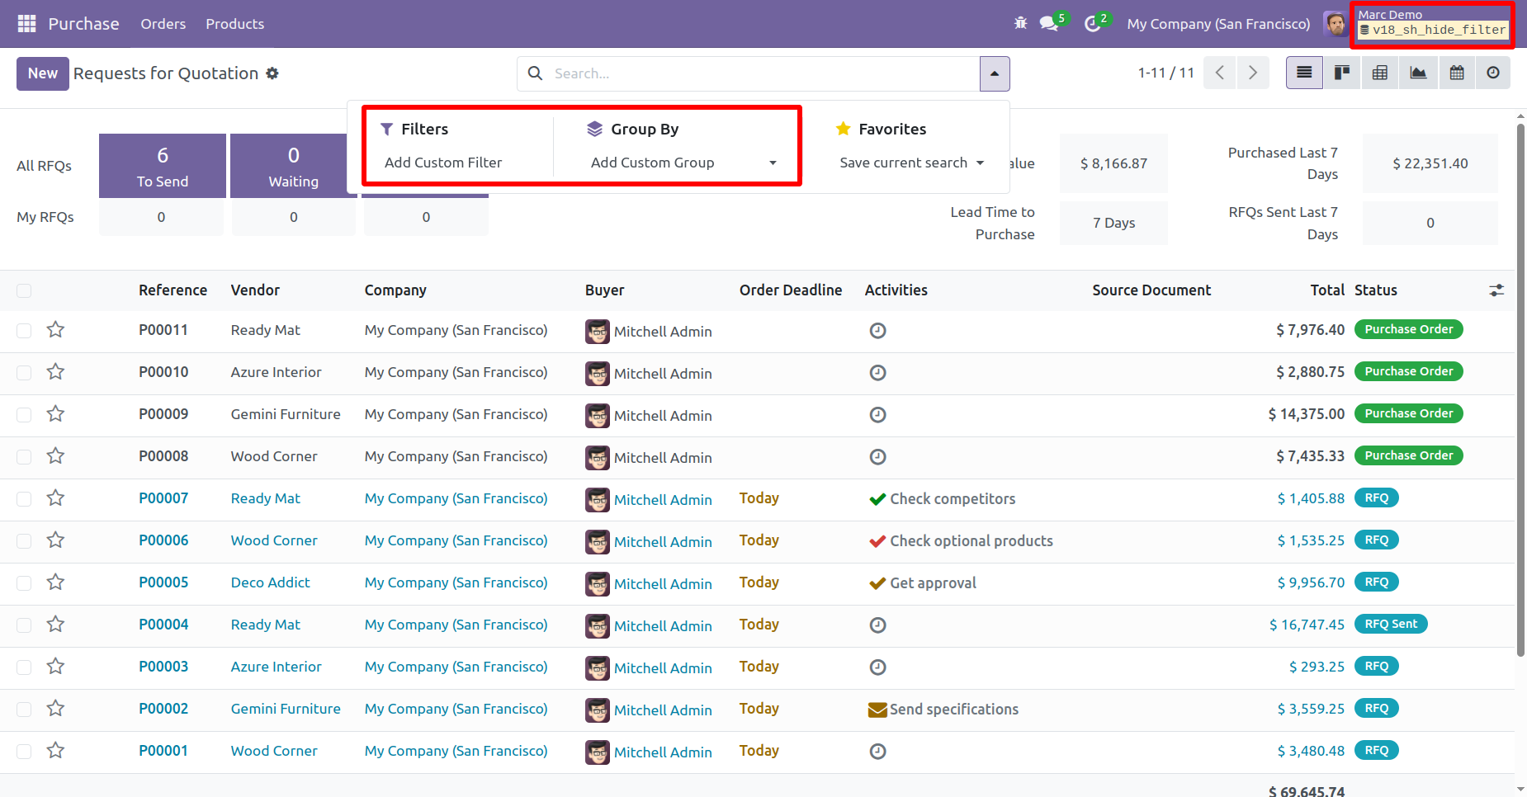Screen dimensions: 1527x797
Task: Check the P00006 row checkbox
Action: tap(24, 541)
